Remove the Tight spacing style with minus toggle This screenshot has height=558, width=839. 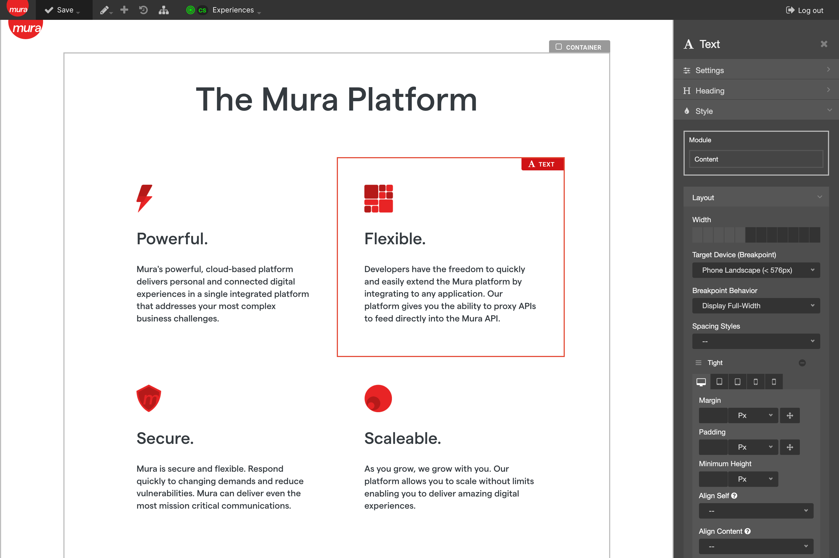point(802,363)
